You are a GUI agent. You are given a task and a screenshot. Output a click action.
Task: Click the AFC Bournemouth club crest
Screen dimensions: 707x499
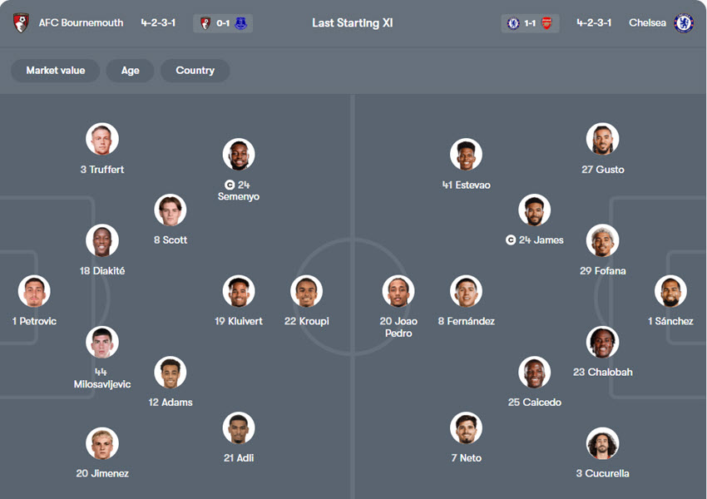22,23
